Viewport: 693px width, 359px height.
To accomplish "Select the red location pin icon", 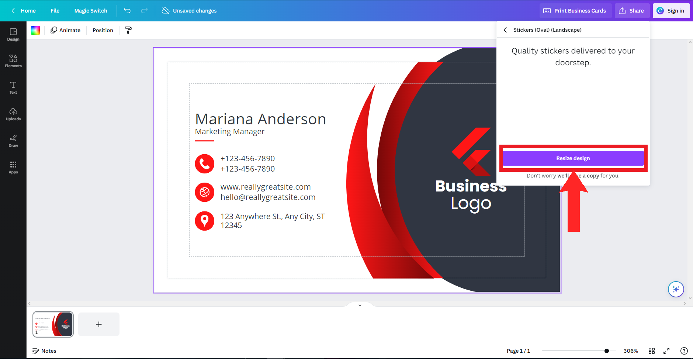I will point(205,221).
